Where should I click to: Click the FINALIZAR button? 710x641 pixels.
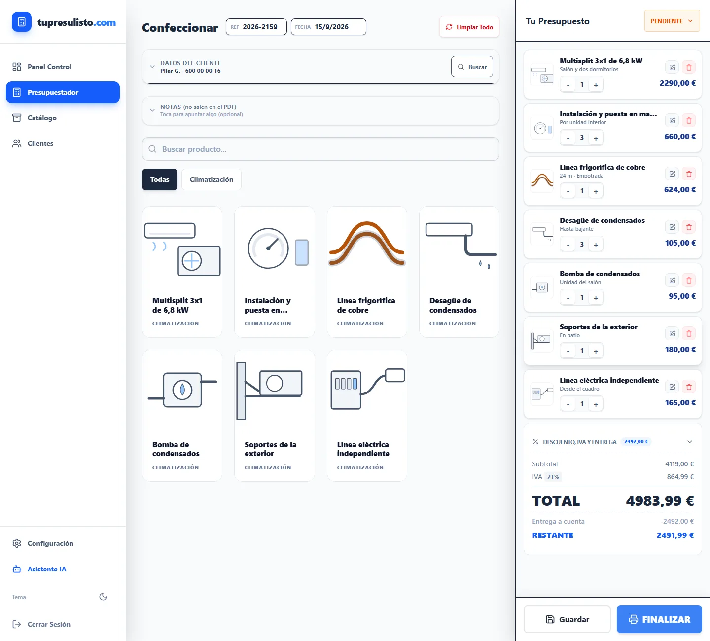pyautogui.click(x=659, y=619)
